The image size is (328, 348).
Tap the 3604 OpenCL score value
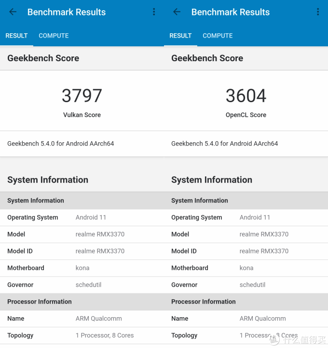(246, 96)
